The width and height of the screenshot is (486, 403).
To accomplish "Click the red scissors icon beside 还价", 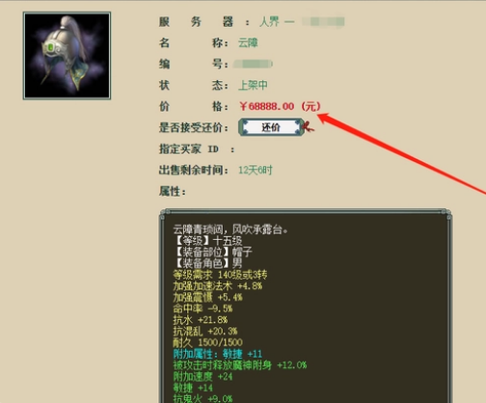I will click(309, 126).
